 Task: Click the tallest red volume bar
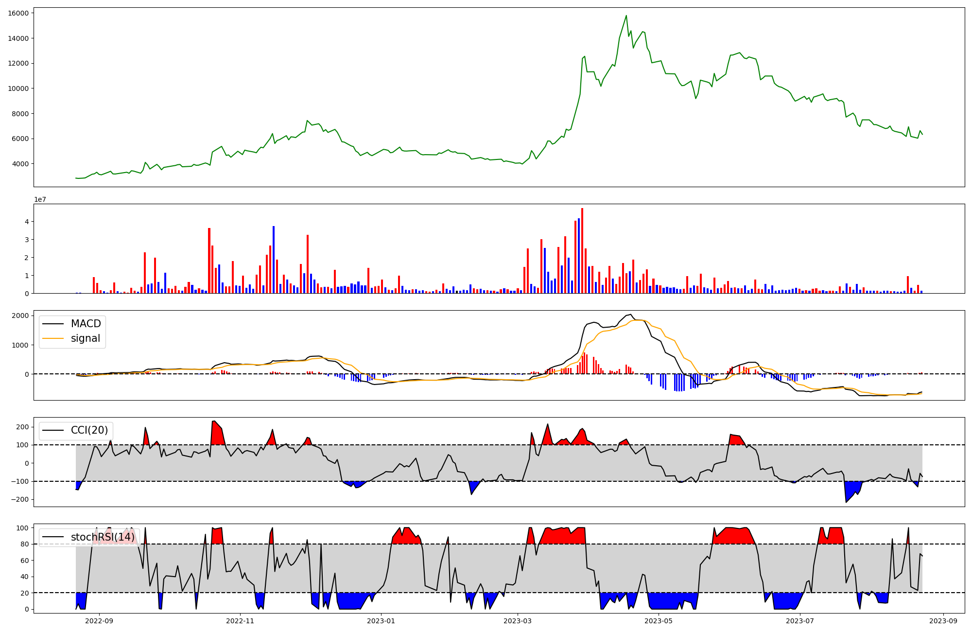click(582, 250)
